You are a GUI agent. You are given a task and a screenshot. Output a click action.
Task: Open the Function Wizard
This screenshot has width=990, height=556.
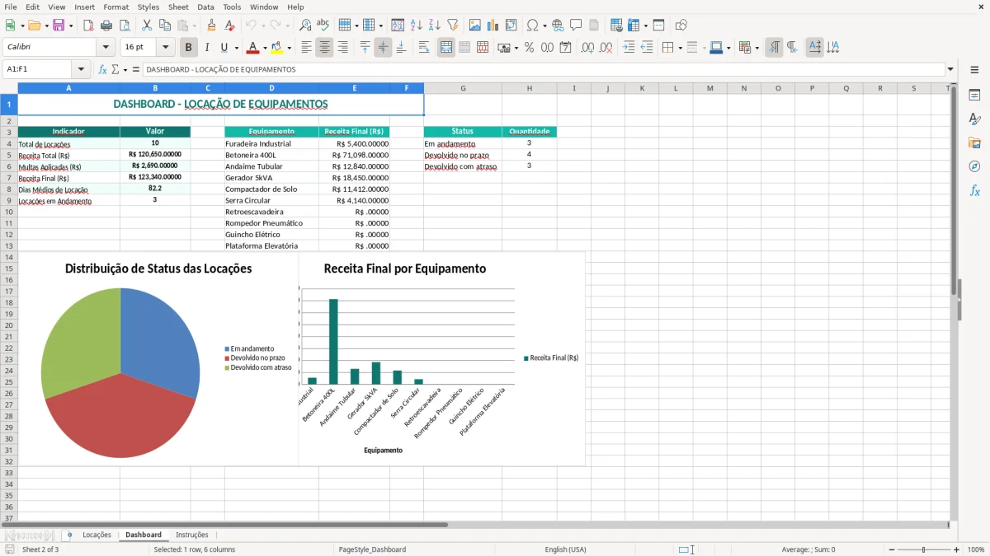[x=102, y=69]
